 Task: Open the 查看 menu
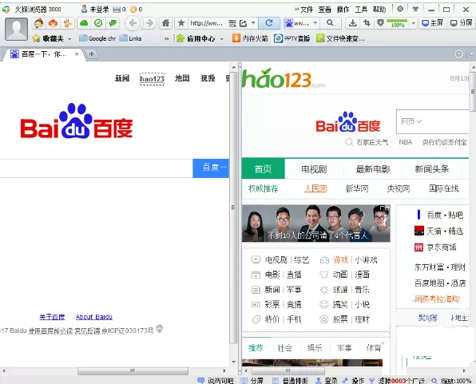click(324, 10)
